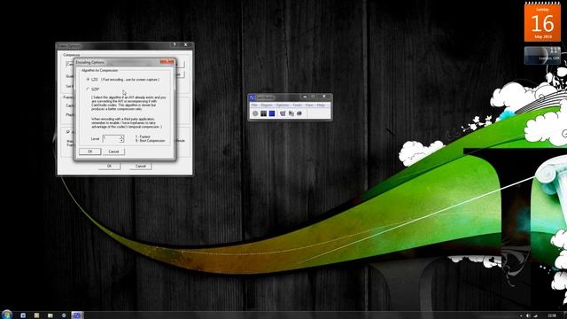Click the weather gadget showing London
Viewport: 567px width, 319px height.
click(542, 55)
